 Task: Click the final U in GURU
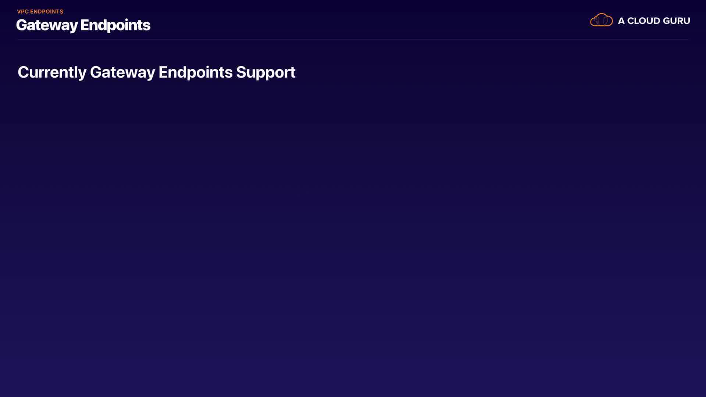click(x=686, y=21)
